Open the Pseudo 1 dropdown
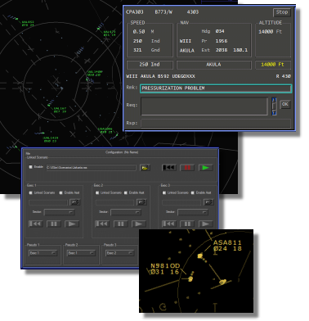Image resolution: width=309 pixels, height=321 pixels. click(43, 253)
